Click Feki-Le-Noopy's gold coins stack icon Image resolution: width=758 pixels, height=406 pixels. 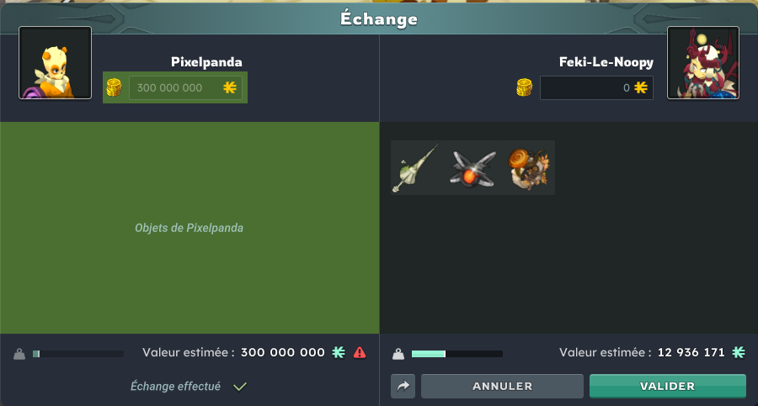(x=525, y=87)
